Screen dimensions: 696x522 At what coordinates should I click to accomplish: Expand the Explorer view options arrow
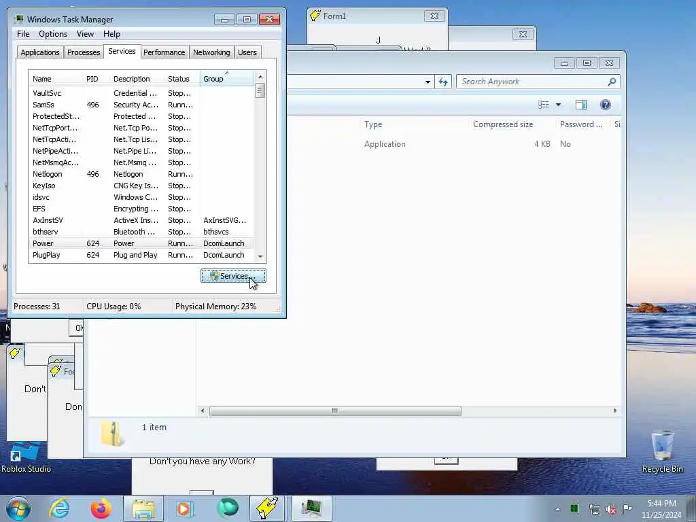point(559,105)
